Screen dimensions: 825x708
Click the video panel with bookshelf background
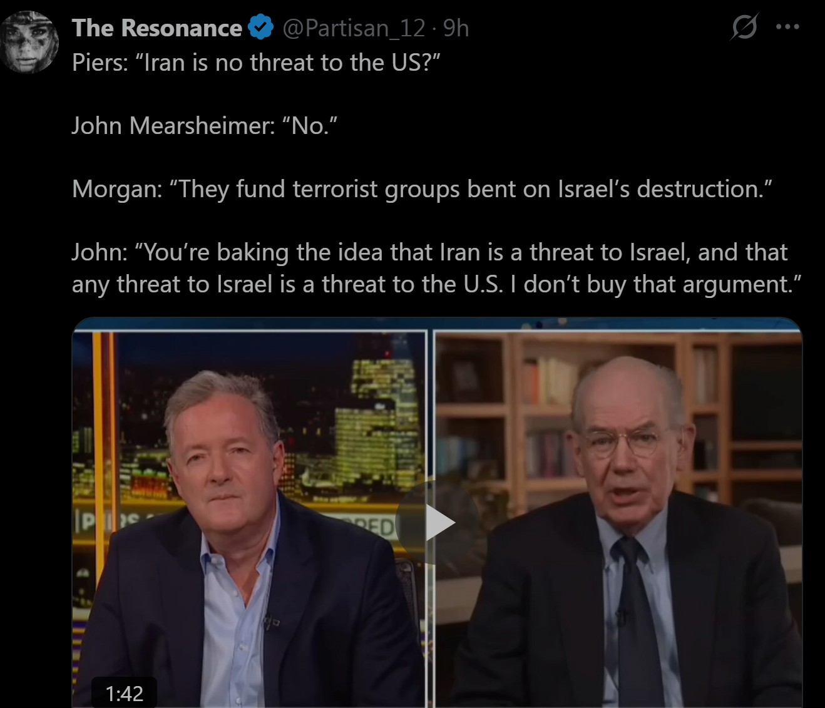click(618, 518)
